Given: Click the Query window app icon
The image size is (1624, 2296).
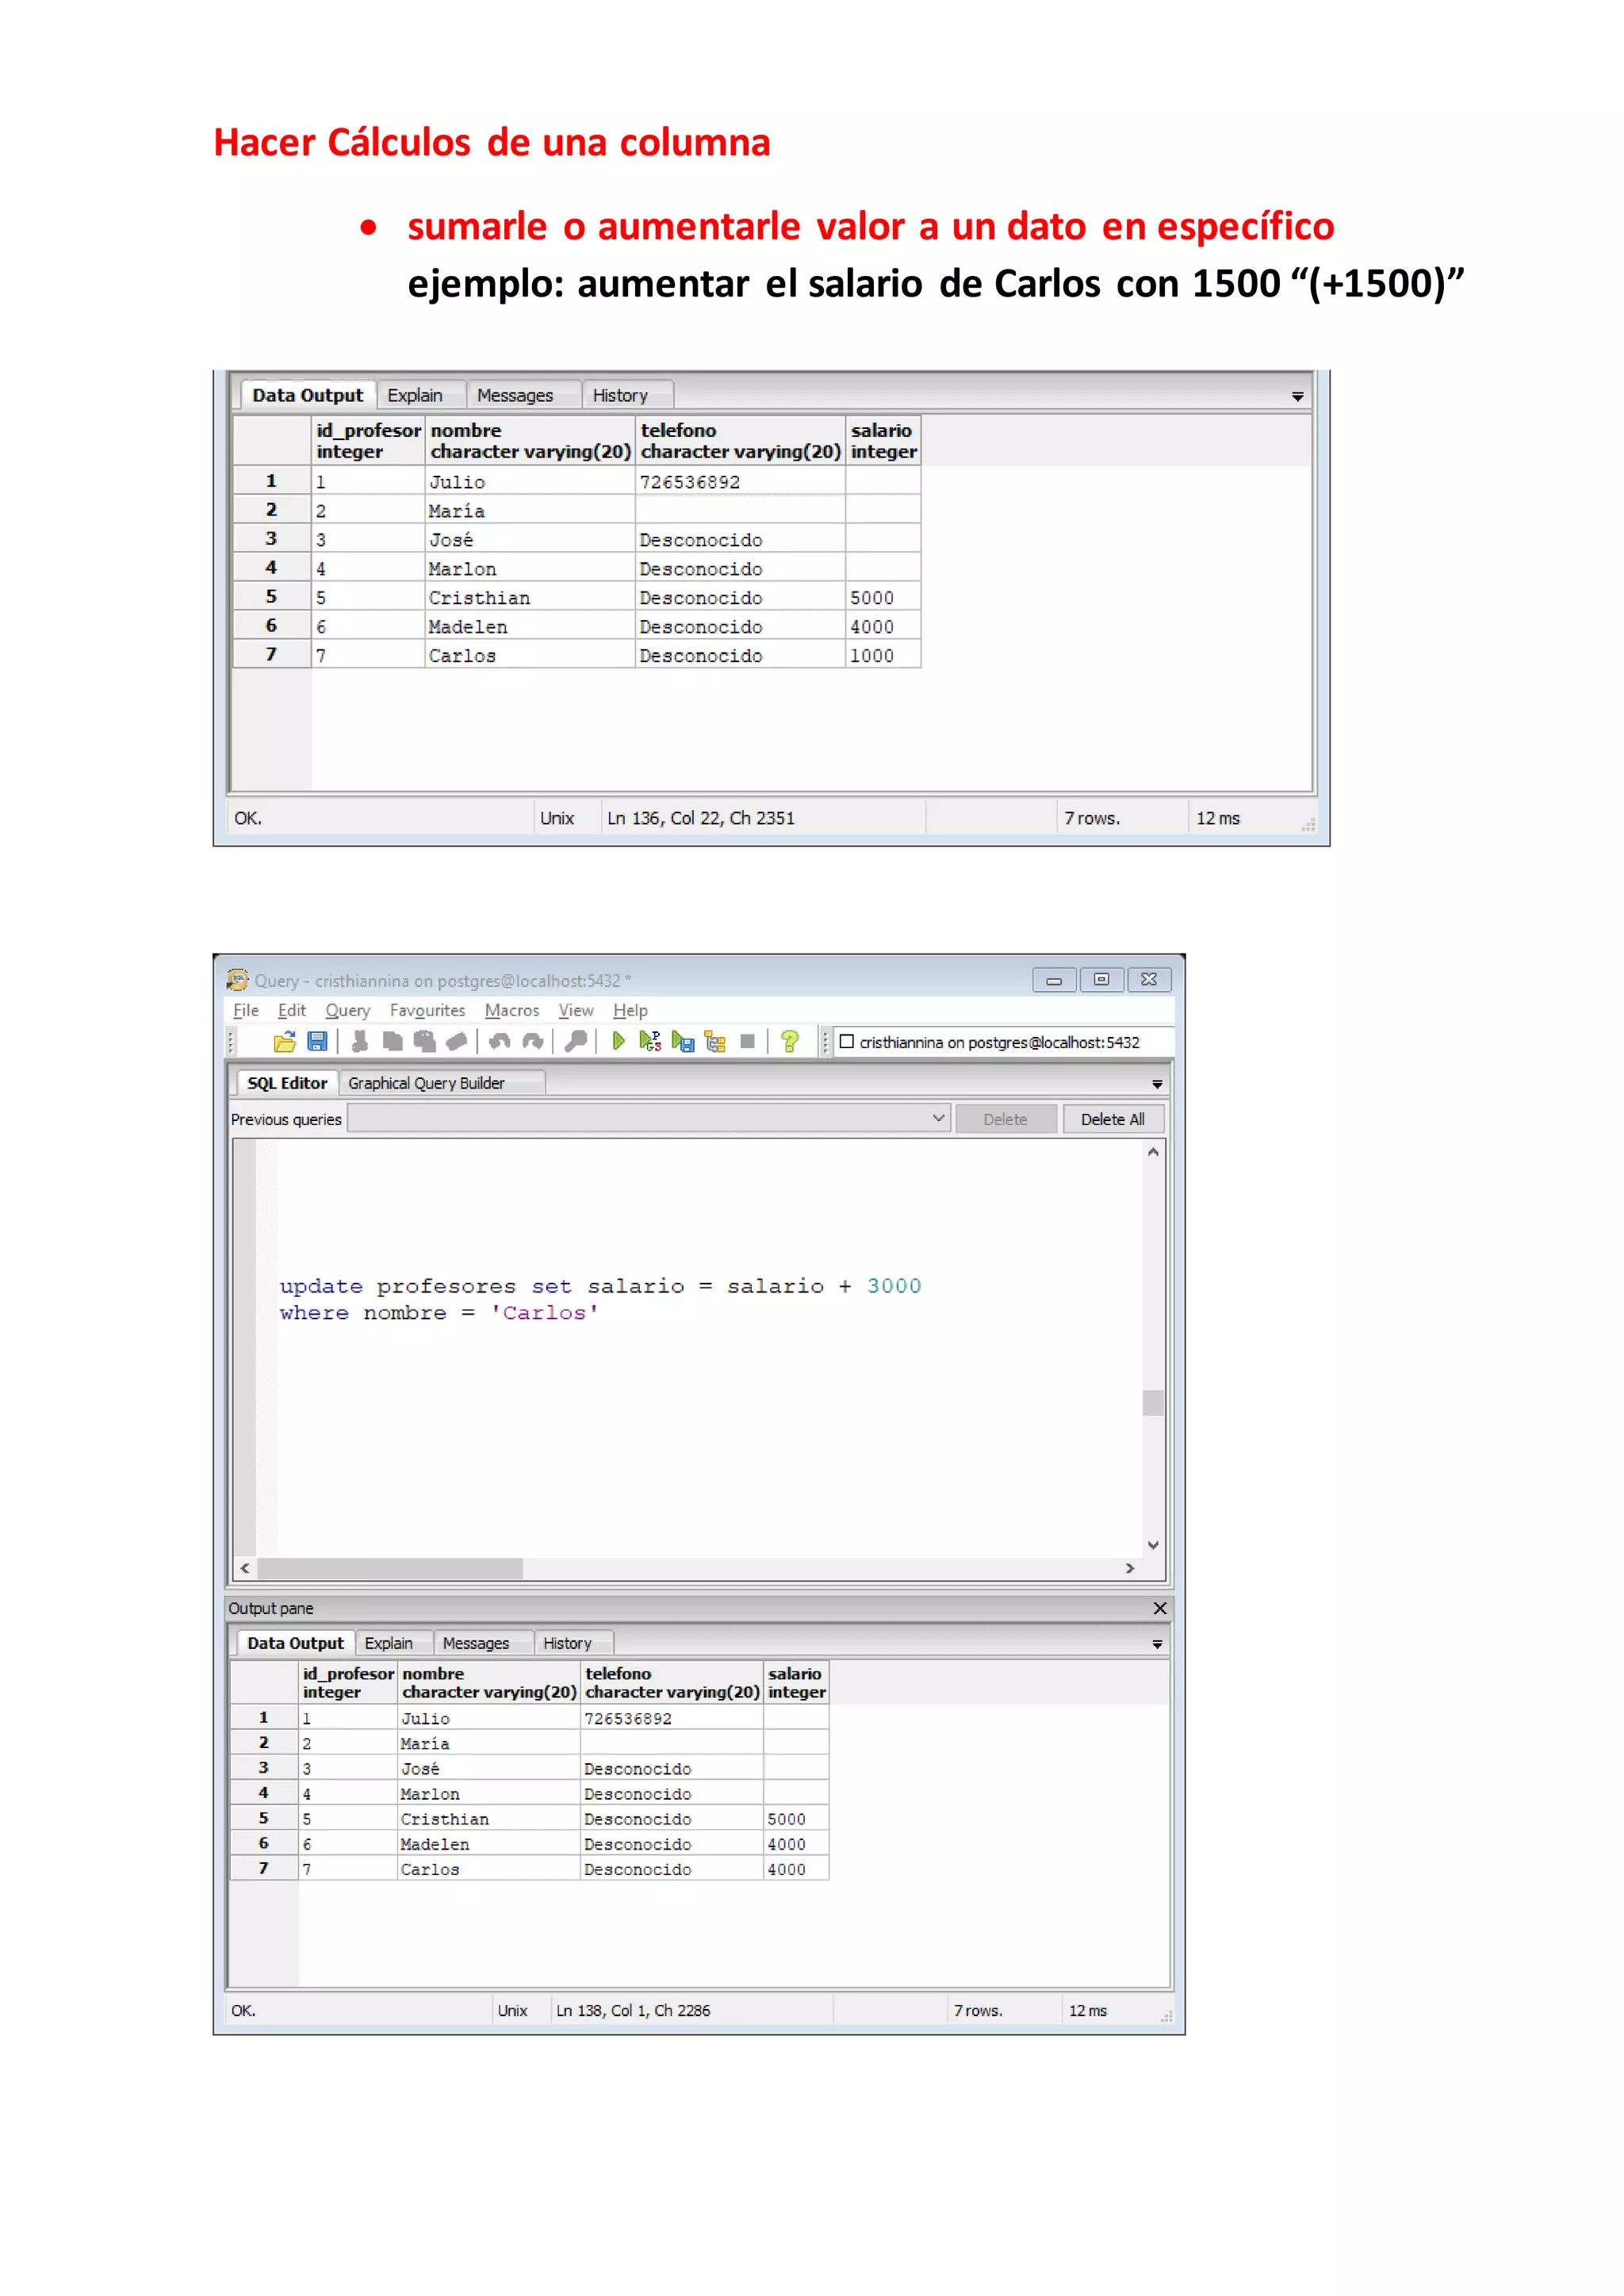Looking at the screenshot, I should pyautogui.click(x=238, y=980).
